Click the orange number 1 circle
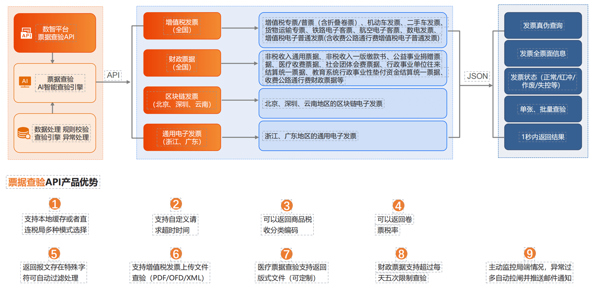Screen dimensions: 594x288 pos(55,204)
